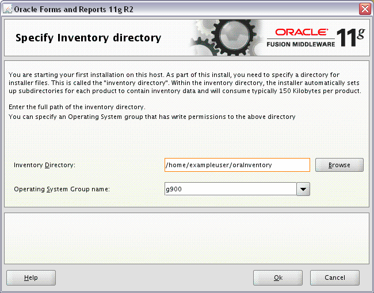374x293 pixels.
Task: Confirm with the Ok button
Action: pos(278,277)
